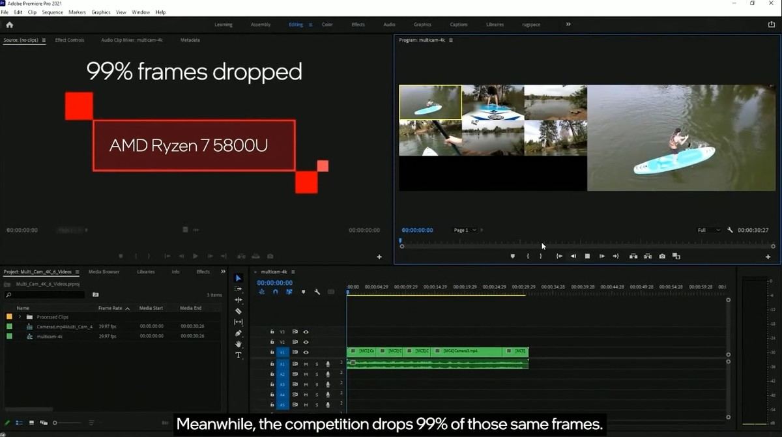Toggle lock on track V1
Screen dimensions: 782x437
tap(272, 352)
